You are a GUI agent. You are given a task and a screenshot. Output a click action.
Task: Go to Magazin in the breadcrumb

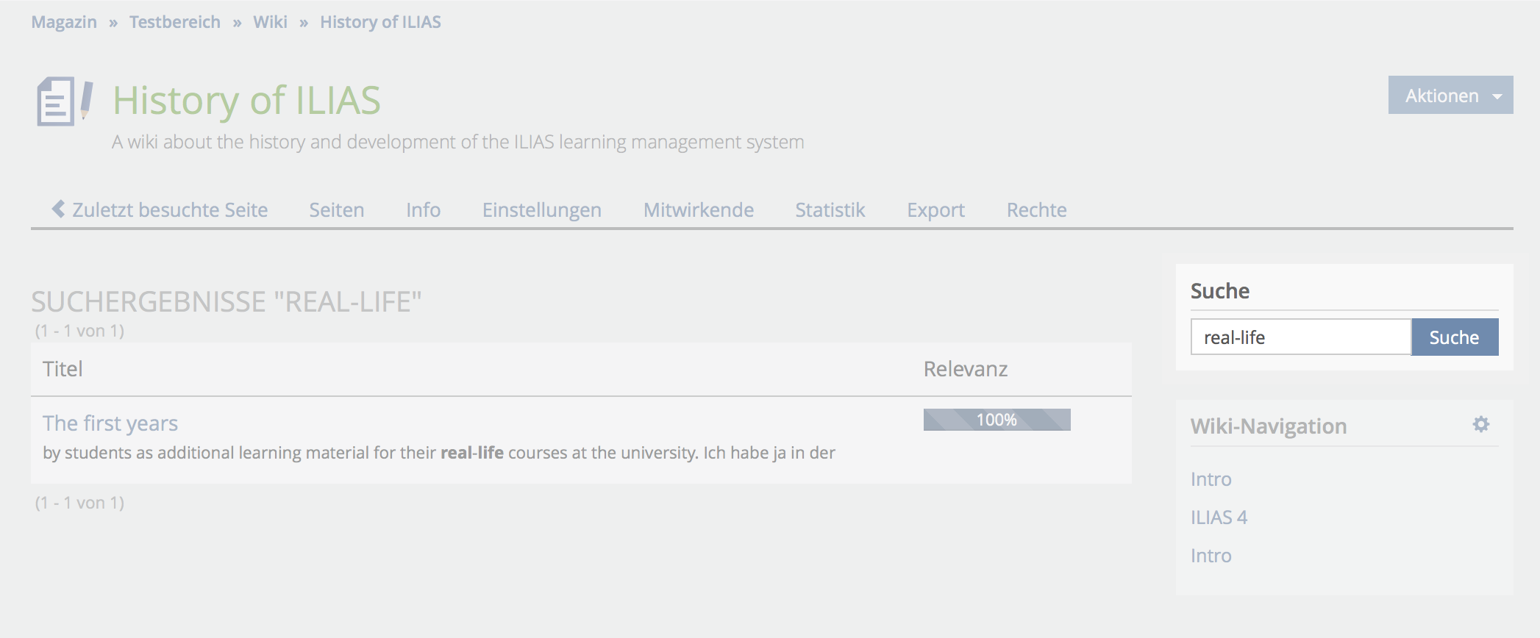tap(64, 22)
